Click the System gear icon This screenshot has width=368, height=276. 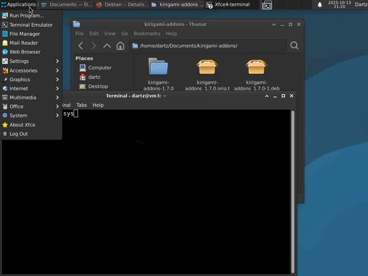coord(5,115)
